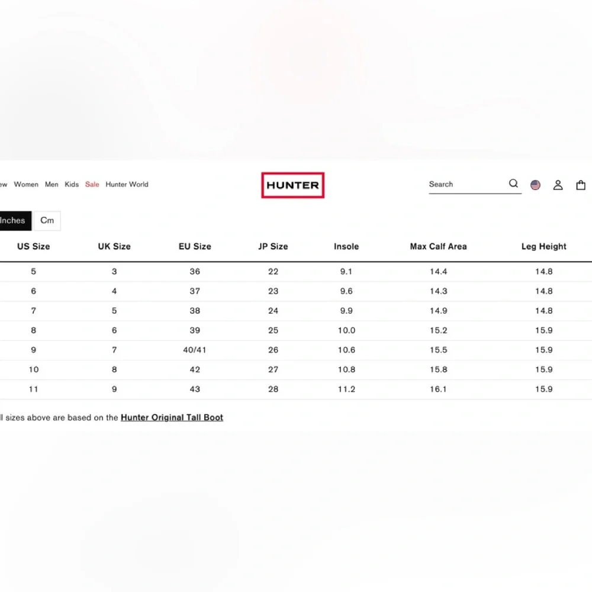The image size is (592, 592).
Task: Switch size chart to Cm
Action: point(47,220)
